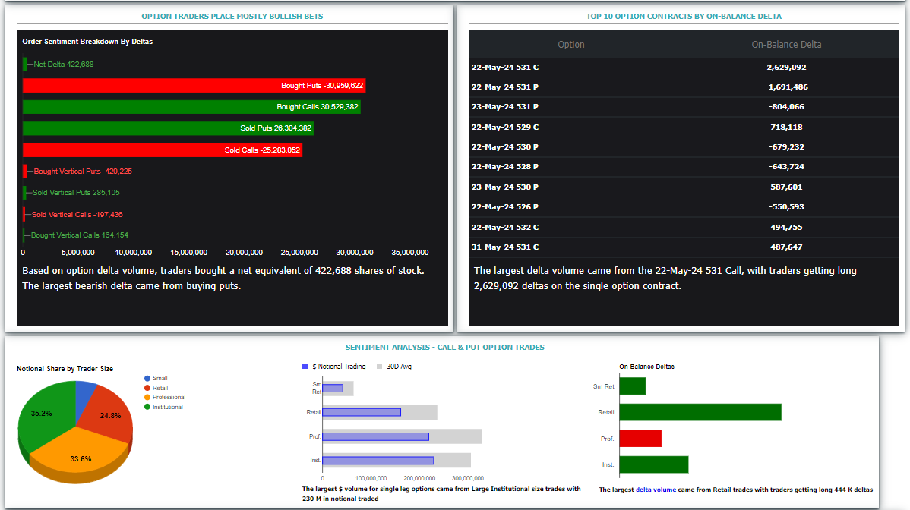Click the Option column header

tap(571, 45)
